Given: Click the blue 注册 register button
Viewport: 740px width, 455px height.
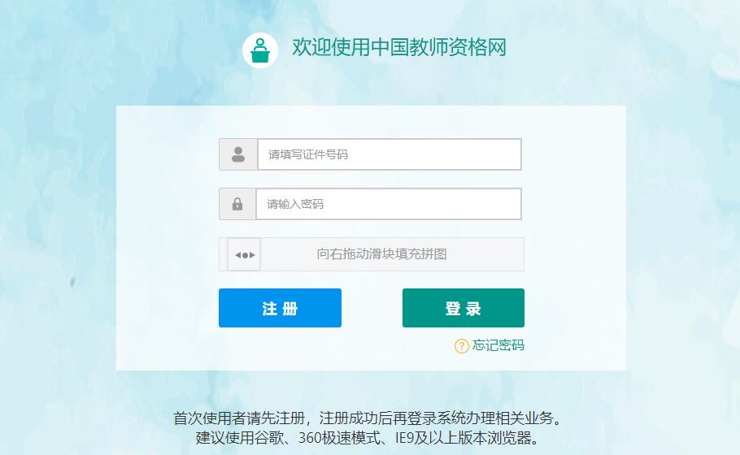Looking at the screenshot, I should click(x=280, y=308).
